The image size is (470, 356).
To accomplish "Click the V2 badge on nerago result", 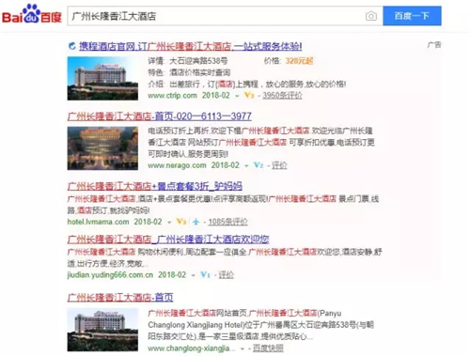I will tap(258, 165).
